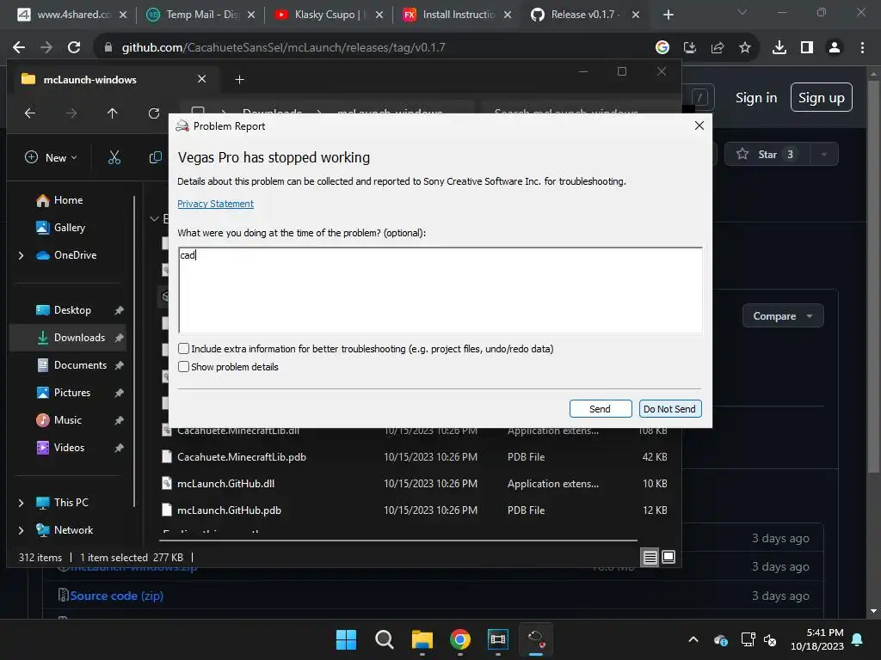Open Music in Explorer sidebar

(x=59, y=419)
